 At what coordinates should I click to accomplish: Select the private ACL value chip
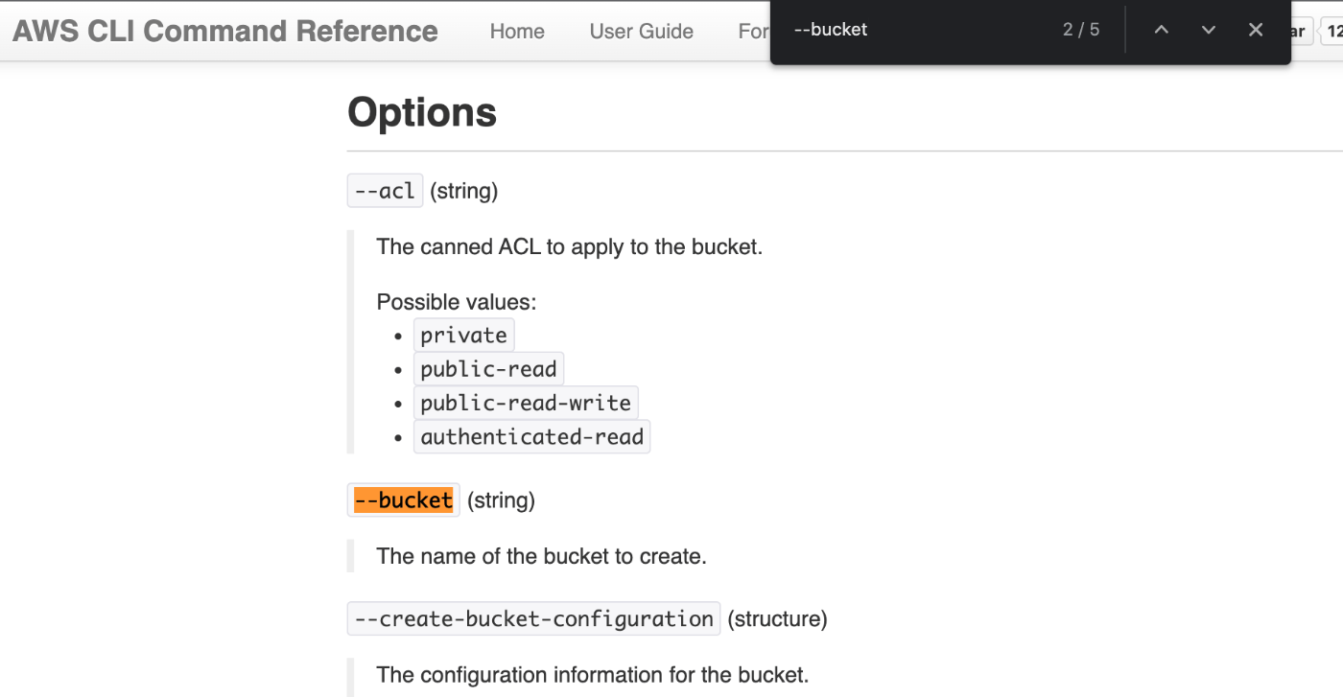click(x=464, y=335)
